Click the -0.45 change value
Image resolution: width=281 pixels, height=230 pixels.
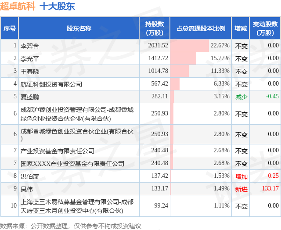coord(272,96)
